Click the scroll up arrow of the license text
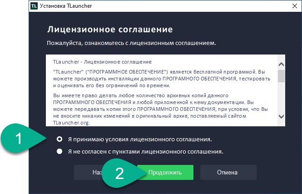The image size is (302, 194). point(281,65)
